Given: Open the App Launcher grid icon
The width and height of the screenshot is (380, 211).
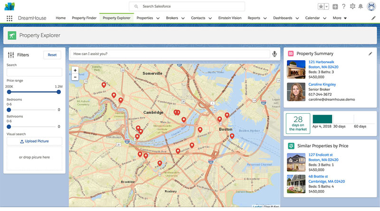Looking at the screenshot, I should pos(9,18).
